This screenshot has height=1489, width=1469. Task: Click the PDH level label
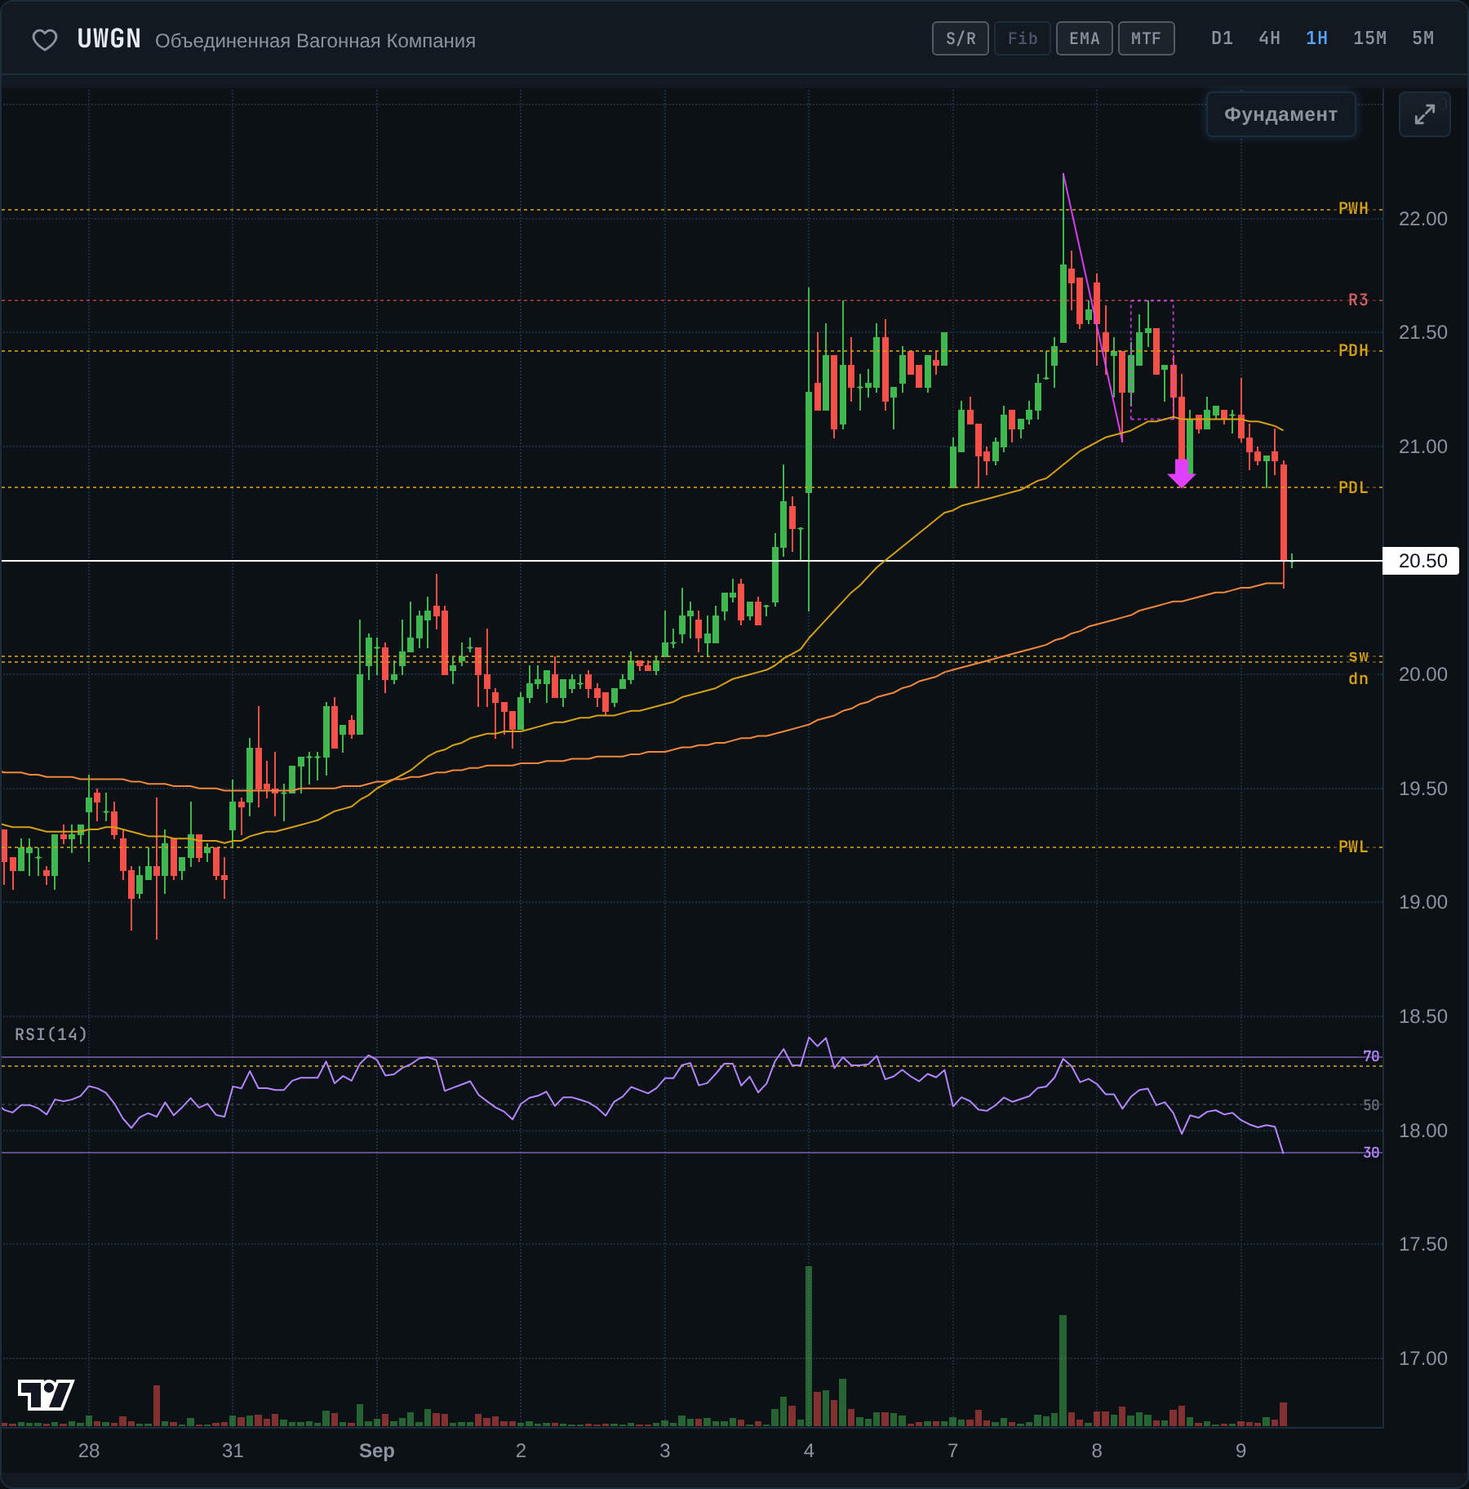click(1353, 351)
